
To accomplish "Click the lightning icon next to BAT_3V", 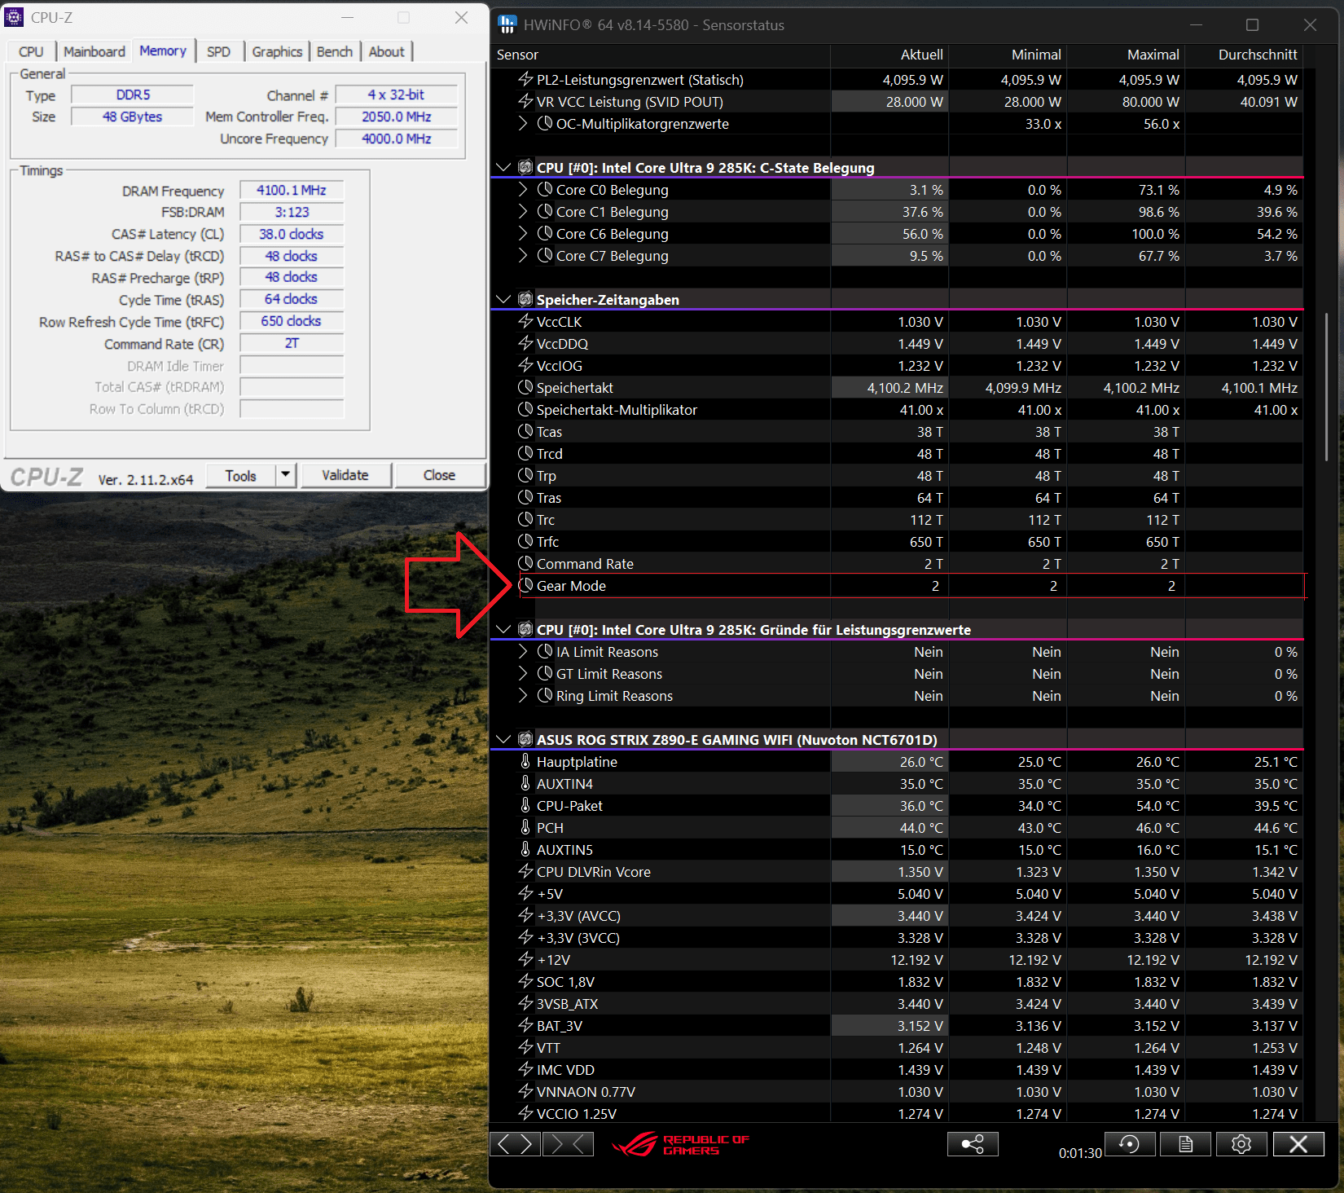I will coord(525,1025).
